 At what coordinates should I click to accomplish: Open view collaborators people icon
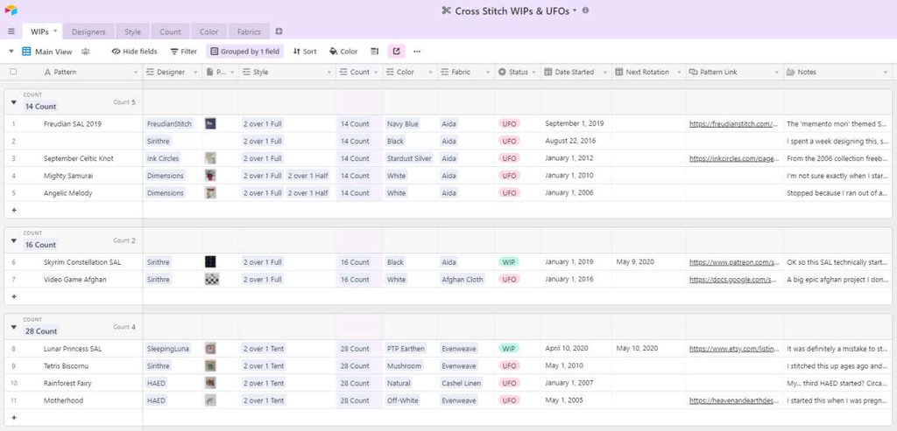tap(85, 52)
